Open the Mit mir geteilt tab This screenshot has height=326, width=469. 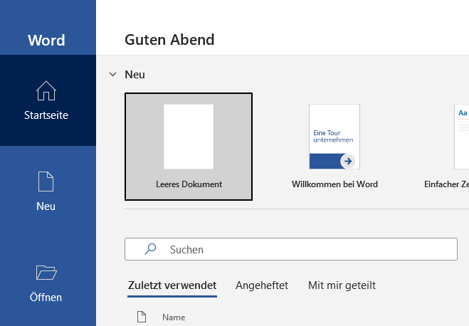[342, 285]
